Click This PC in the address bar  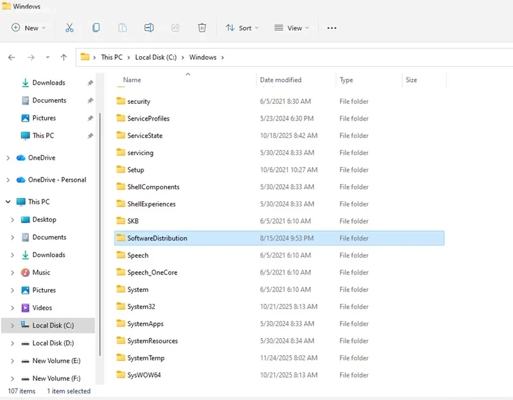pos(112,57)
